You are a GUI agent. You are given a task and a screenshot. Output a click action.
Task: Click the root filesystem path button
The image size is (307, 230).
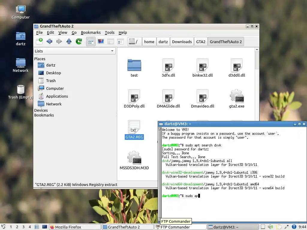[x=135, y=41]
